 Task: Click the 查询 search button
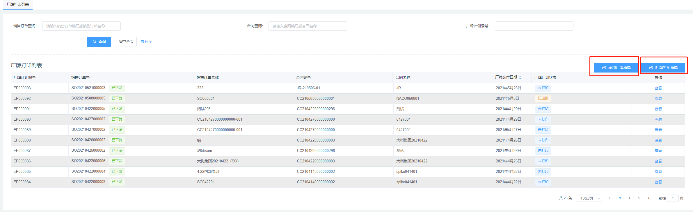click(x=99, y=42)
